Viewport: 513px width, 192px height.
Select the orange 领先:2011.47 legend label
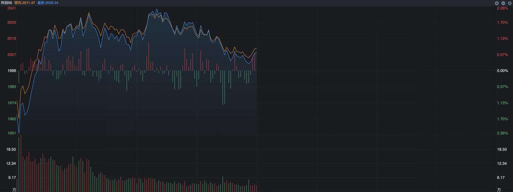pos(25,2)
